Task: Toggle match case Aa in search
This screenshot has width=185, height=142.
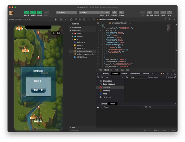Action: pyautogui.click(x=98, y=107)
